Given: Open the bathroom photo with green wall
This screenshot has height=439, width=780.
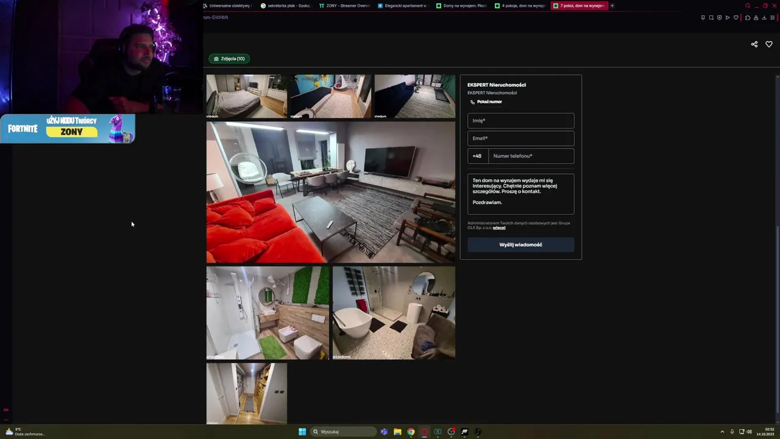Looking at the screenshot, I should tap(268, 313).
